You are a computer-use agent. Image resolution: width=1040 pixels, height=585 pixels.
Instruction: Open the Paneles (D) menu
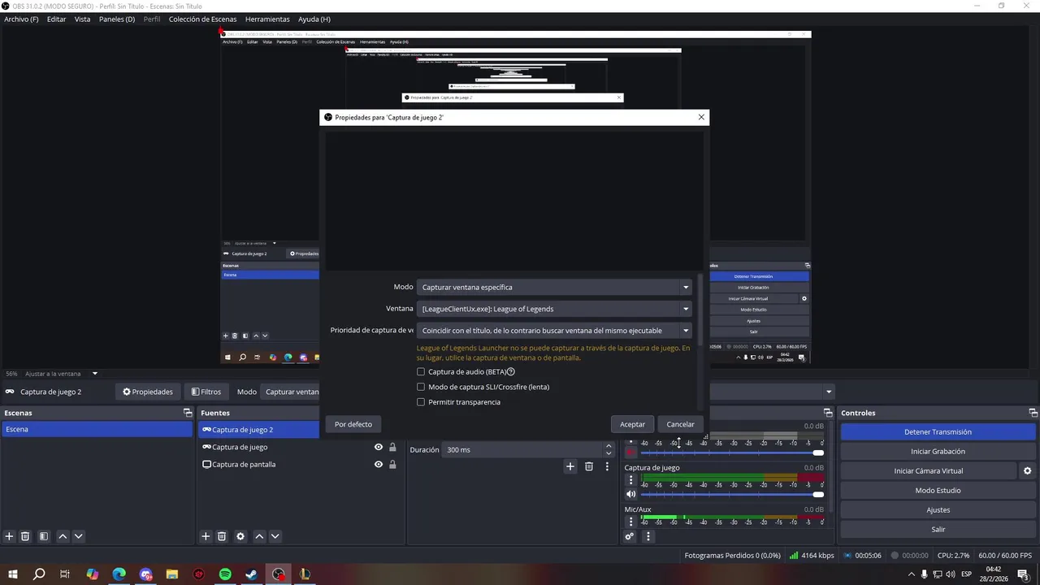click(x=117, y=19)
